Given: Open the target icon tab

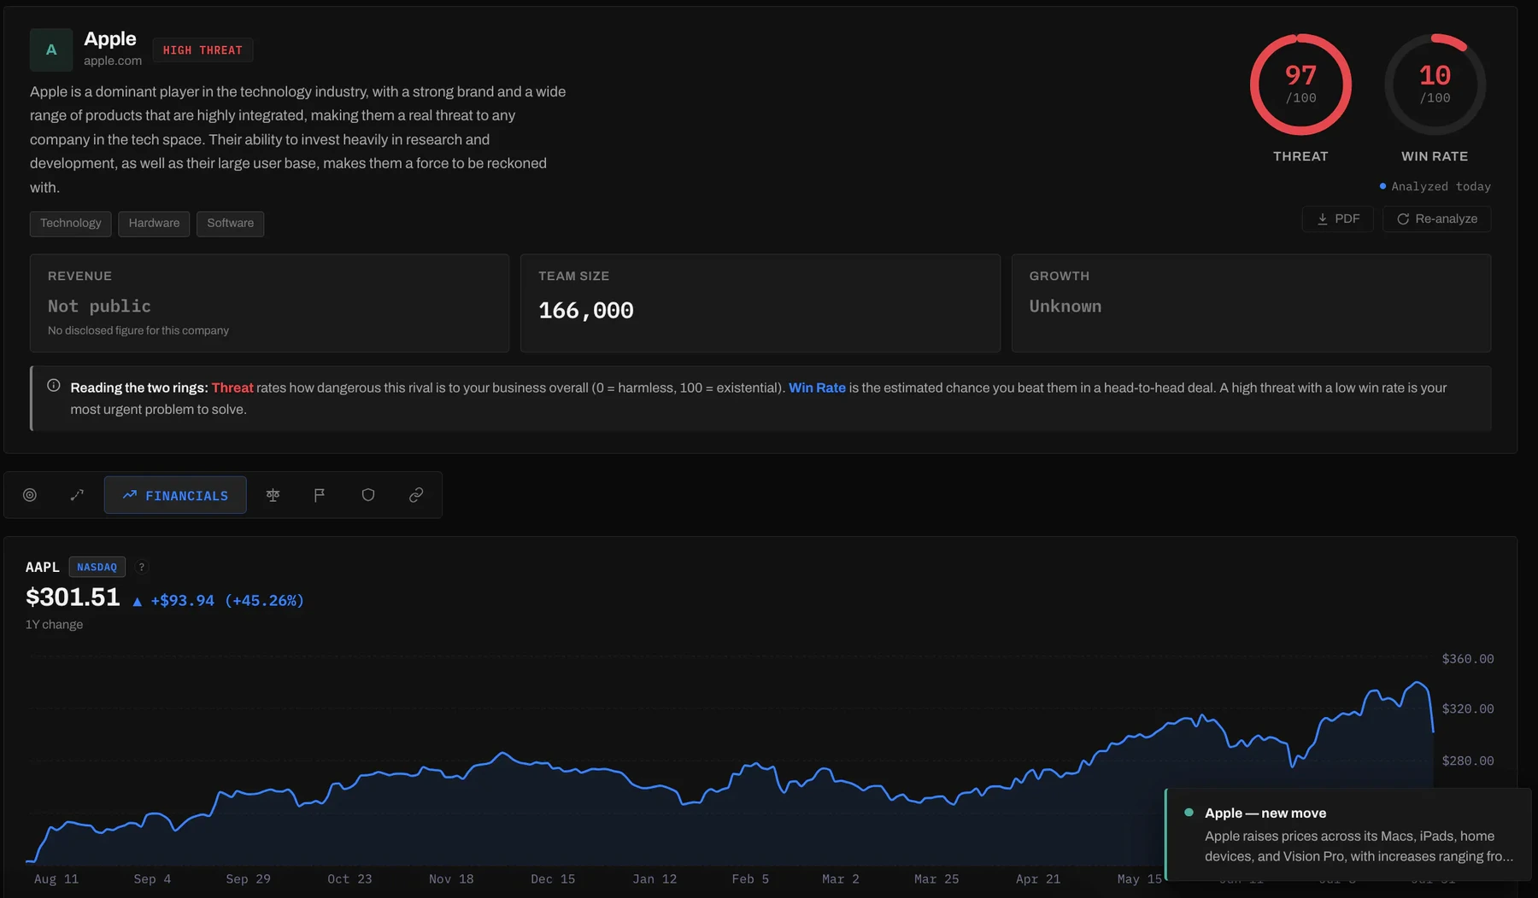Looking at the screenshot, I should pyautogui.click(x=30, y=495).
